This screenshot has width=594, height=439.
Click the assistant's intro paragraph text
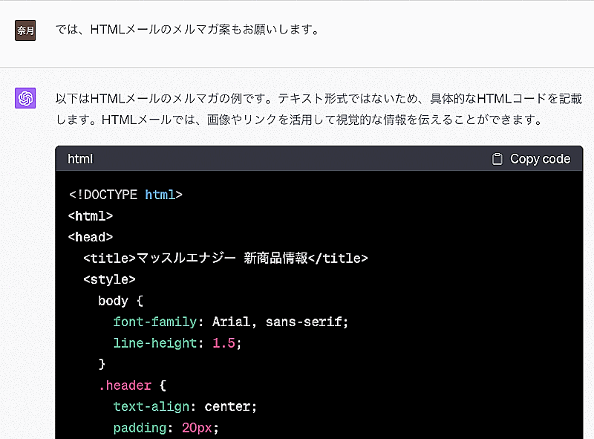point(312,108)
